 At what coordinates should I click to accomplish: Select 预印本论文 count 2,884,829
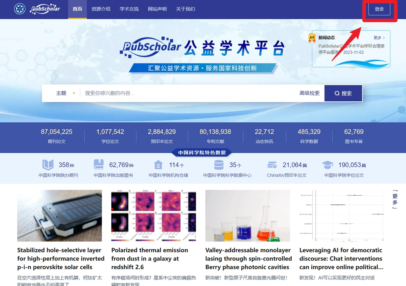[162, 136]
